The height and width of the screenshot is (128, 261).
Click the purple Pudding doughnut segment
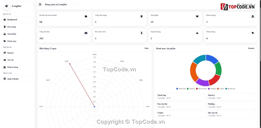[202, 82]
